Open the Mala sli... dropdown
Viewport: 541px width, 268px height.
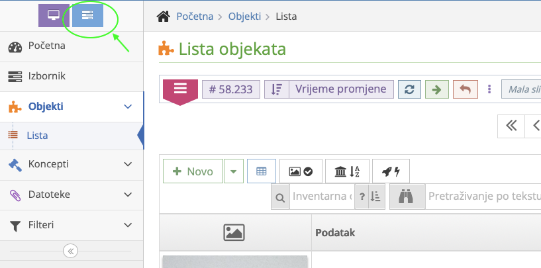521,90
